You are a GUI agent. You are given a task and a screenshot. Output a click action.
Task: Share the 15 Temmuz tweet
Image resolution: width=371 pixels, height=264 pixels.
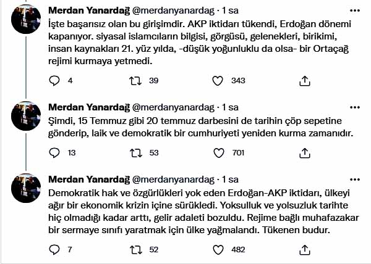click(x=304, y=153)
